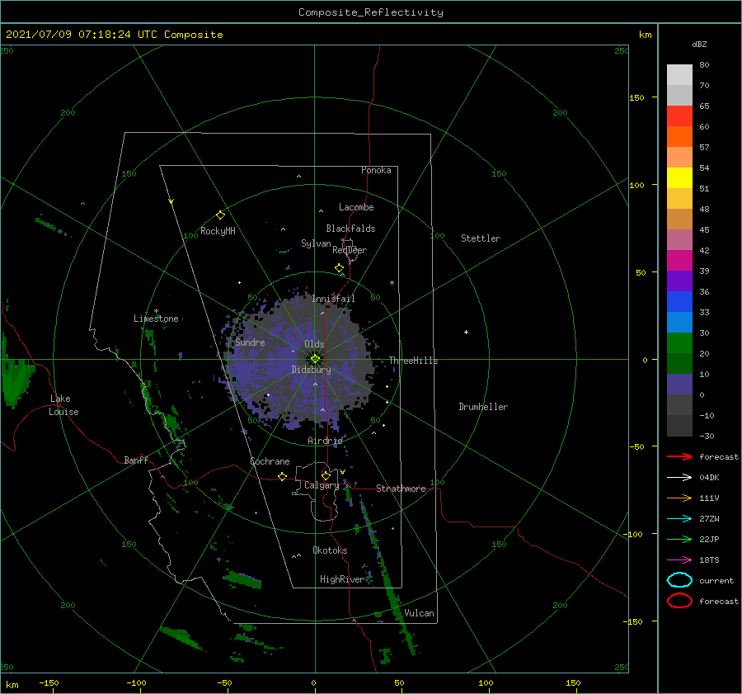742x694 pixels.
Task: Click the Sylvan label
Action: click(x=316, y=243)
